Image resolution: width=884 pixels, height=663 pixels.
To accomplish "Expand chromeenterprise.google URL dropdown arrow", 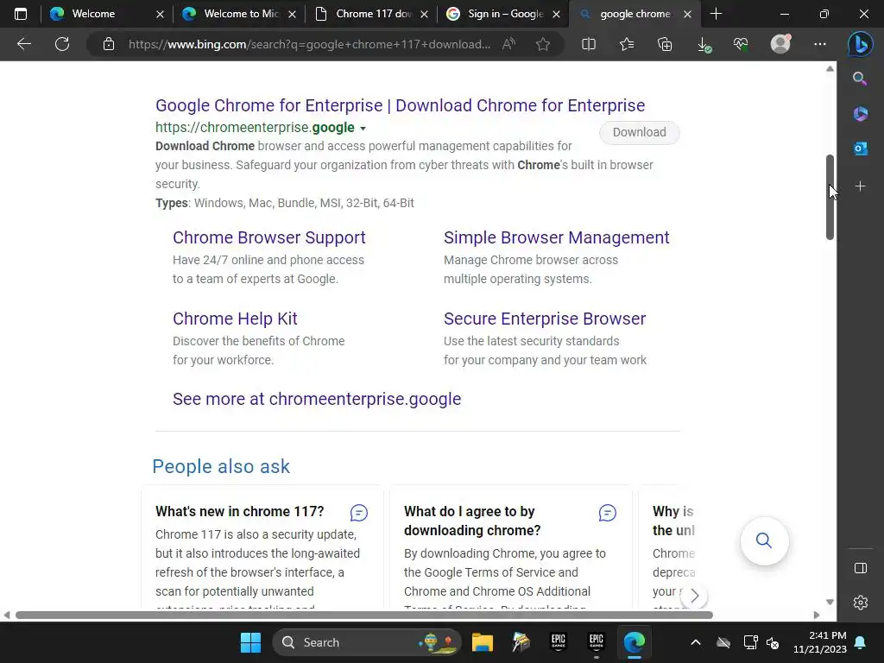I will 363,129.
